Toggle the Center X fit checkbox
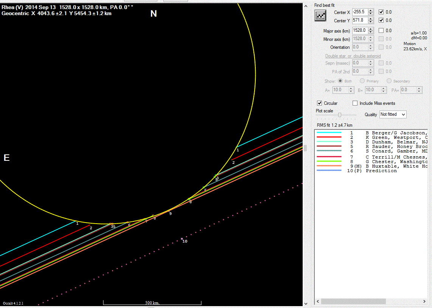This screenshot has height=308, width=432. (x=381, y=12)
